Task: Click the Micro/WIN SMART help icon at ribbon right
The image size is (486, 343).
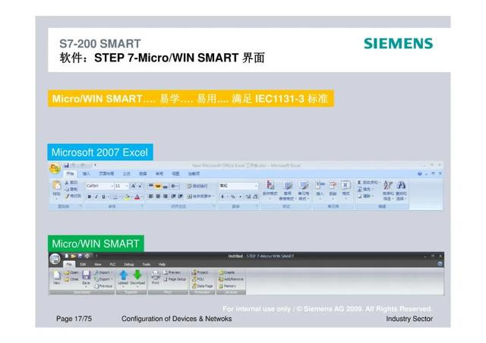Action: point(440,263)
